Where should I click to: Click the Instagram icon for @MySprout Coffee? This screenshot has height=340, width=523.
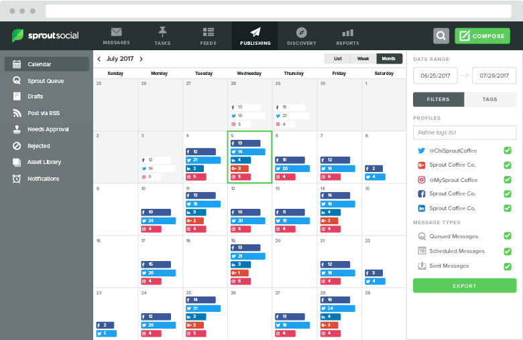422,180
